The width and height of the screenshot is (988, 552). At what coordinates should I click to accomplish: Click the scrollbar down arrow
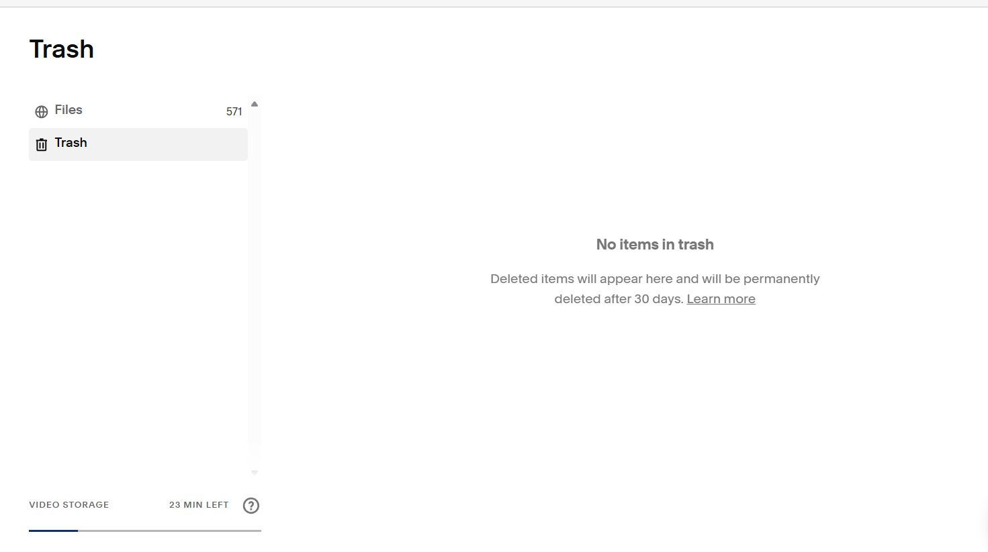coord(254,472)
